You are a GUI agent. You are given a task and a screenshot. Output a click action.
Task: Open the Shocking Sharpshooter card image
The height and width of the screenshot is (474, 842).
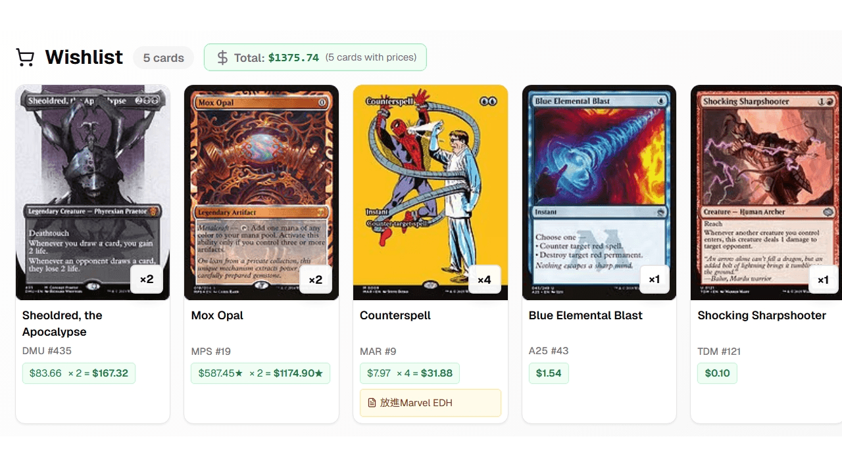click(x=766, y=192)
